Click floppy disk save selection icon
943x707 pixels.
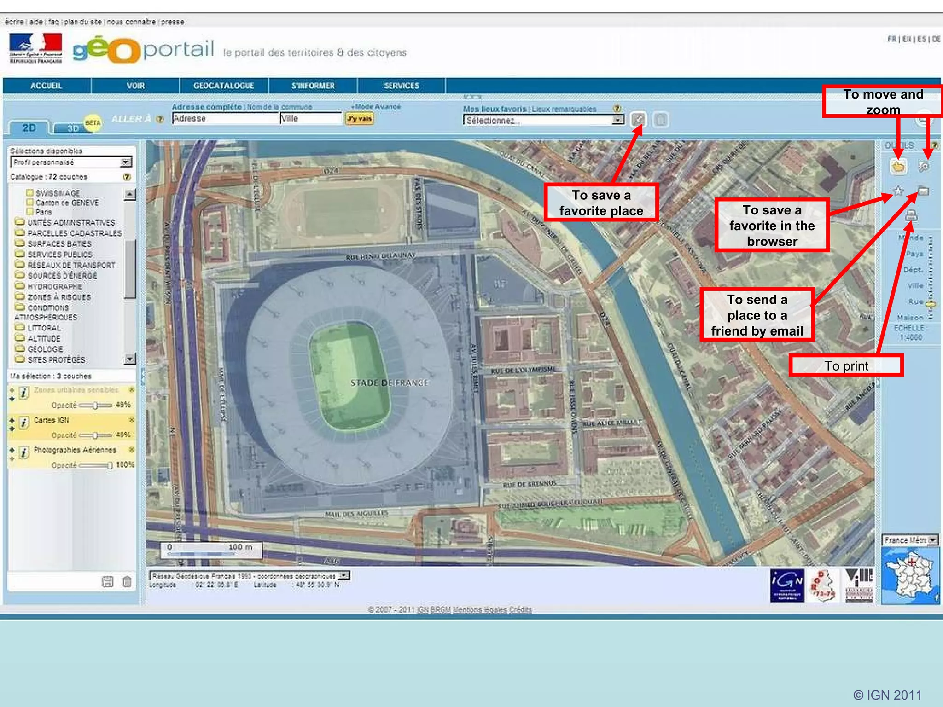click(107, 582)
